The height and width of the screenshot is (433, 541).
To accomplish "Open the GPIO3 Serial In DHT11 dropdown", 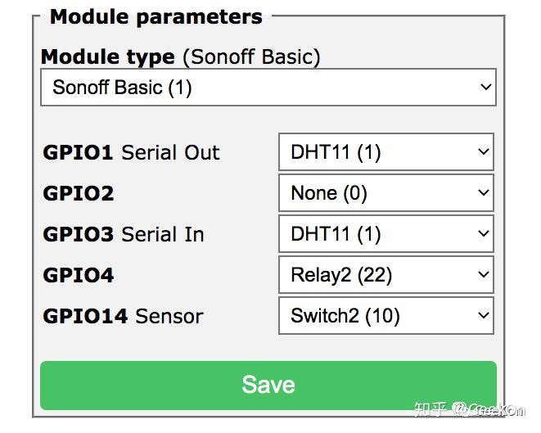I will (386, 233).
